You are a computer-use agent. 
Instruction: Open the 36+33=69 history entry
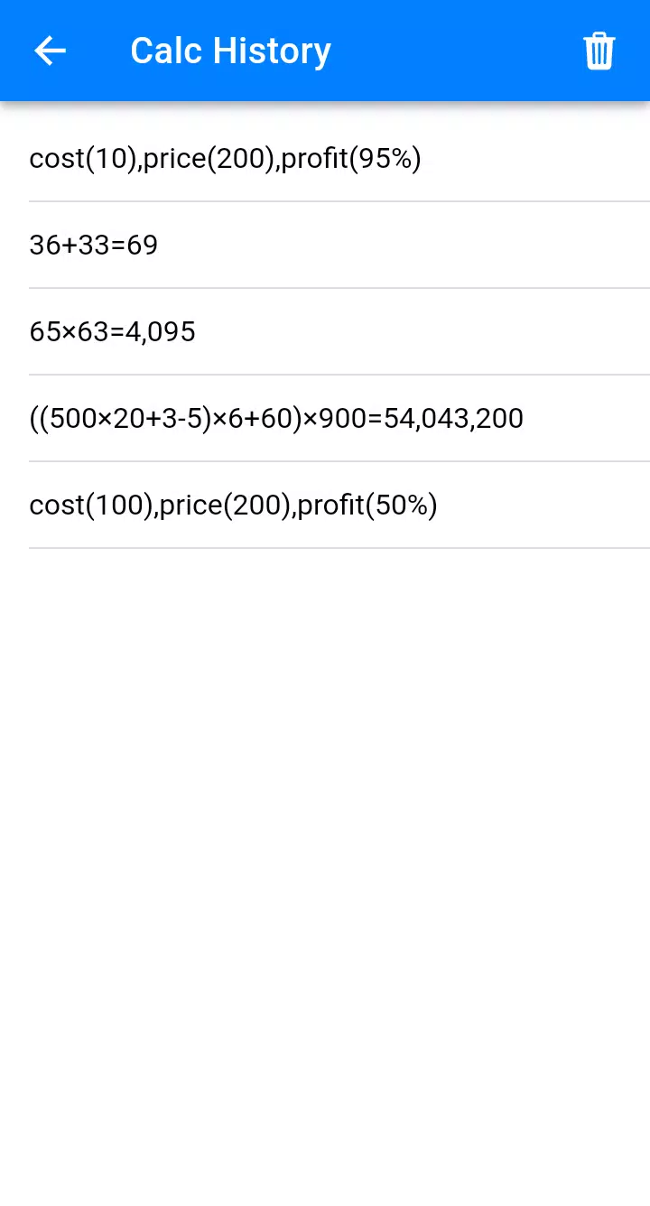tap(94, 245)
